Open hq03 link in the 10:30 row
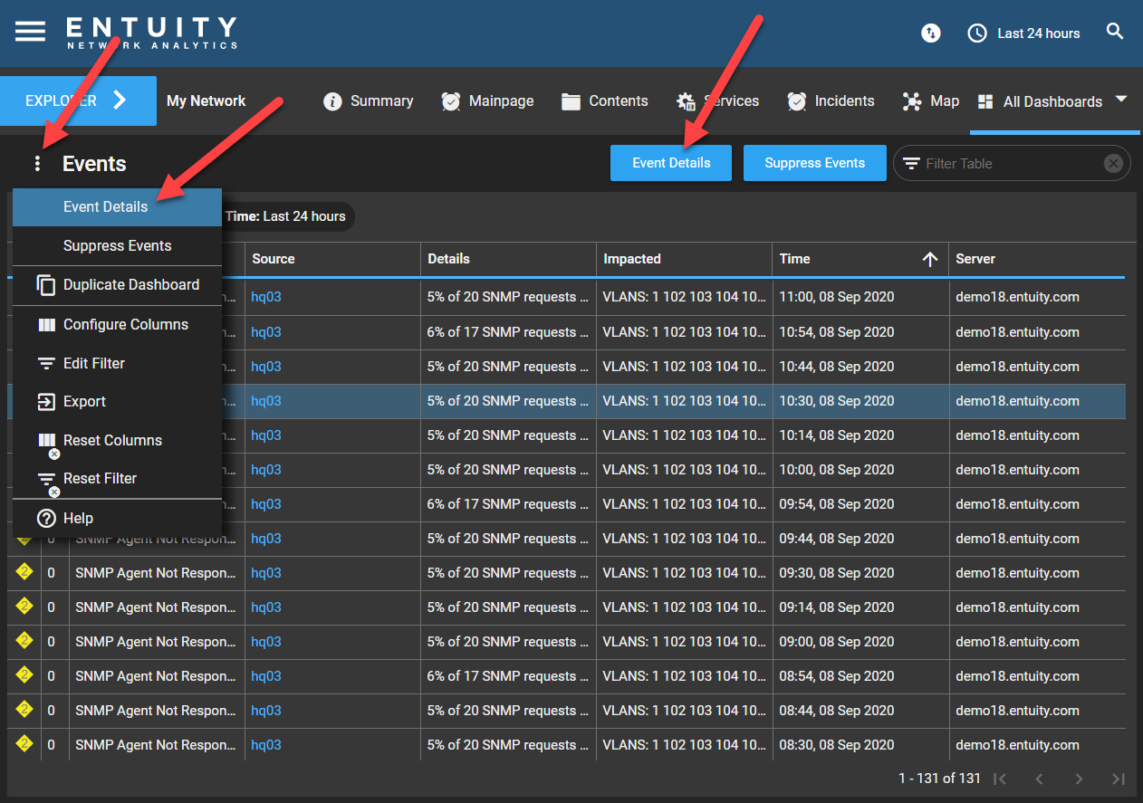1143x803 pixels. 266,401
